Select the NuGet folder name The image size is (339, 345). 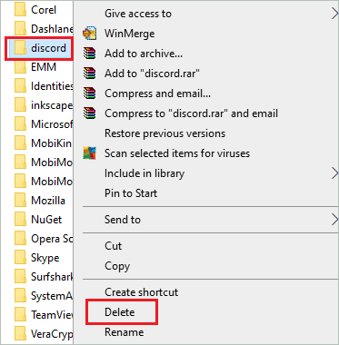46,220
